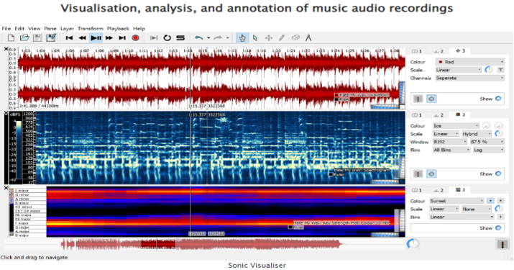Switch to tab 2 of waveform pane

(x=439, y=51)
